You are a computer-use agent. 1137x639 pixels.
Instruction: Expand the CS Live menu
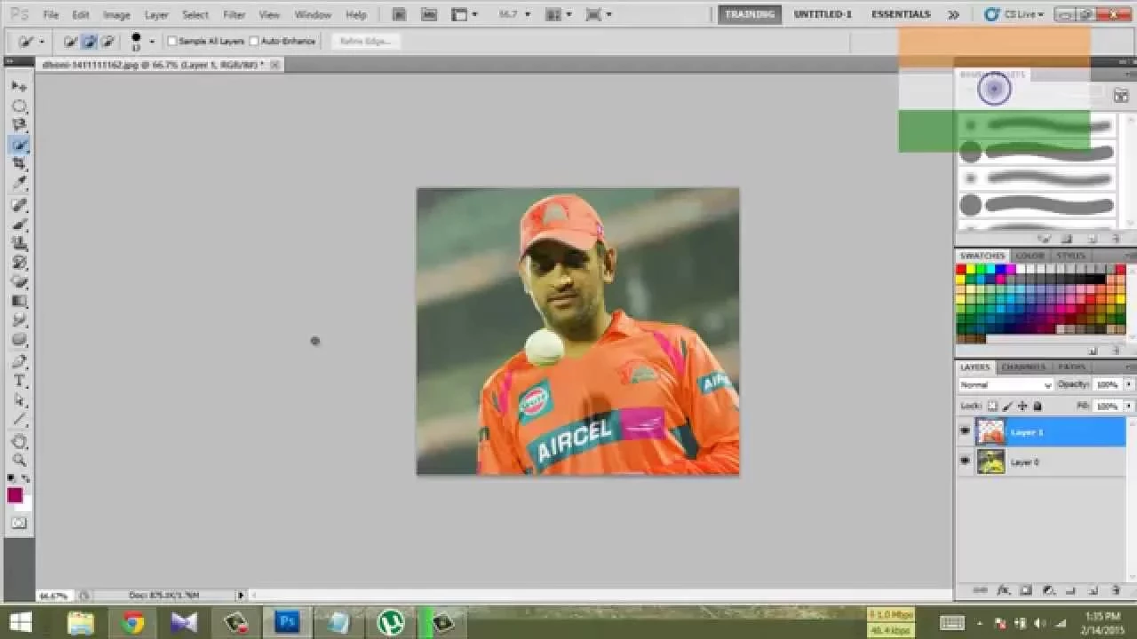click(1014, 14)
